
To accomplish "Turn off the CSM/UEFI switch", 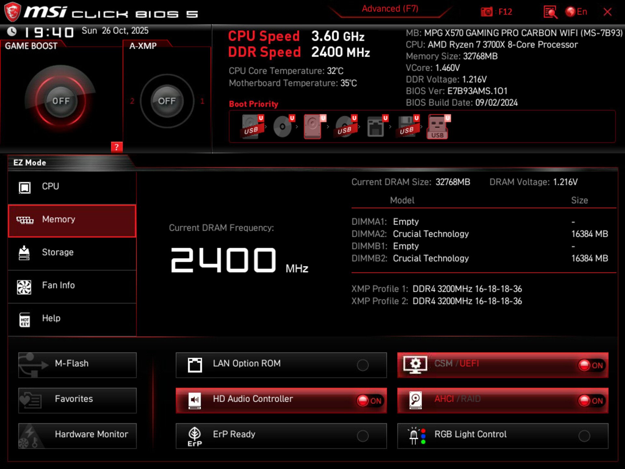I will pos(591,365).
